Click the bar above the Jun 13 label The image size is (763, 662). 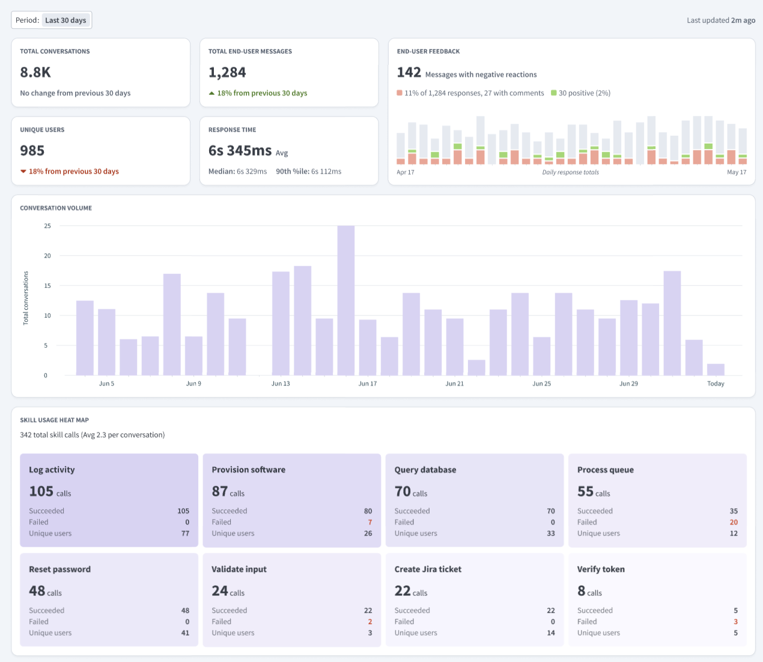(x=281, y=324)
